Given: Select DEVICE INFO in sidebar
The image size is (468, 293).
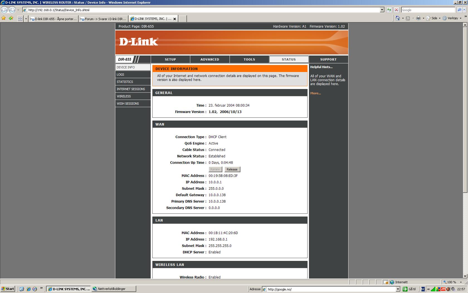Looking at the screenshot, I should pyautogui.click(x=133, y=67).
